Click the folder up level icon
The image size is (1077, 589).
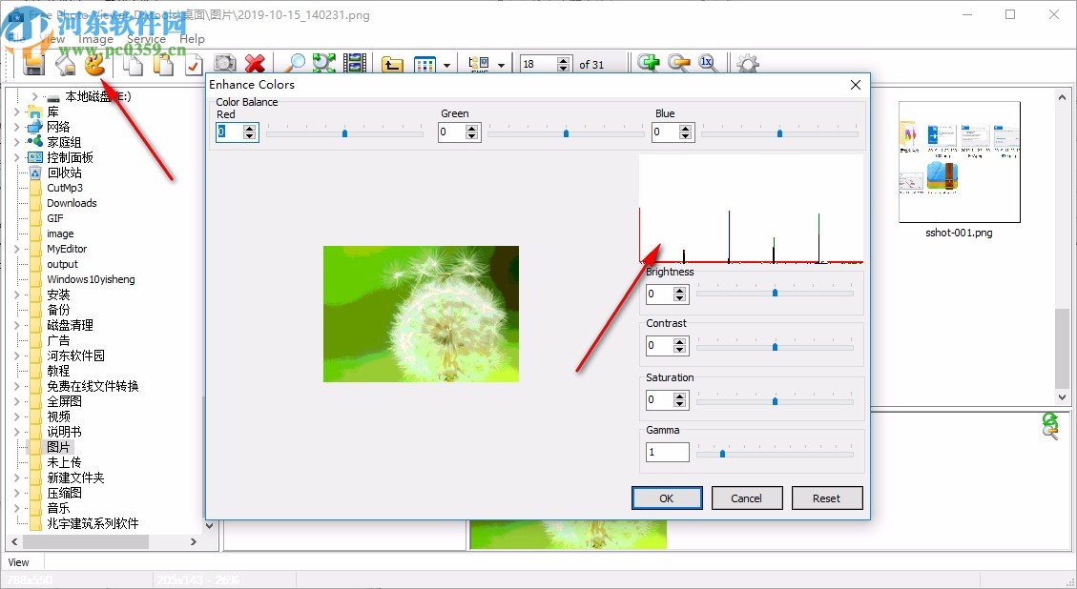click(x=392, y=65)
